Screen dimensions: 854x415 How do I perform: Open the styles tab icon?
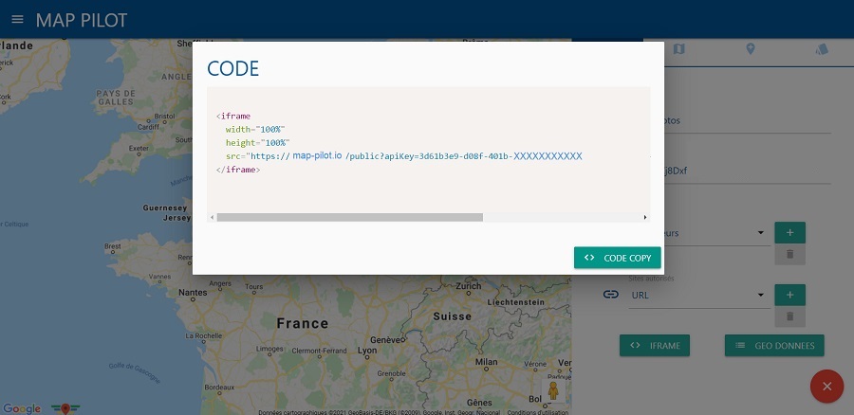click(x=821, y=49)
